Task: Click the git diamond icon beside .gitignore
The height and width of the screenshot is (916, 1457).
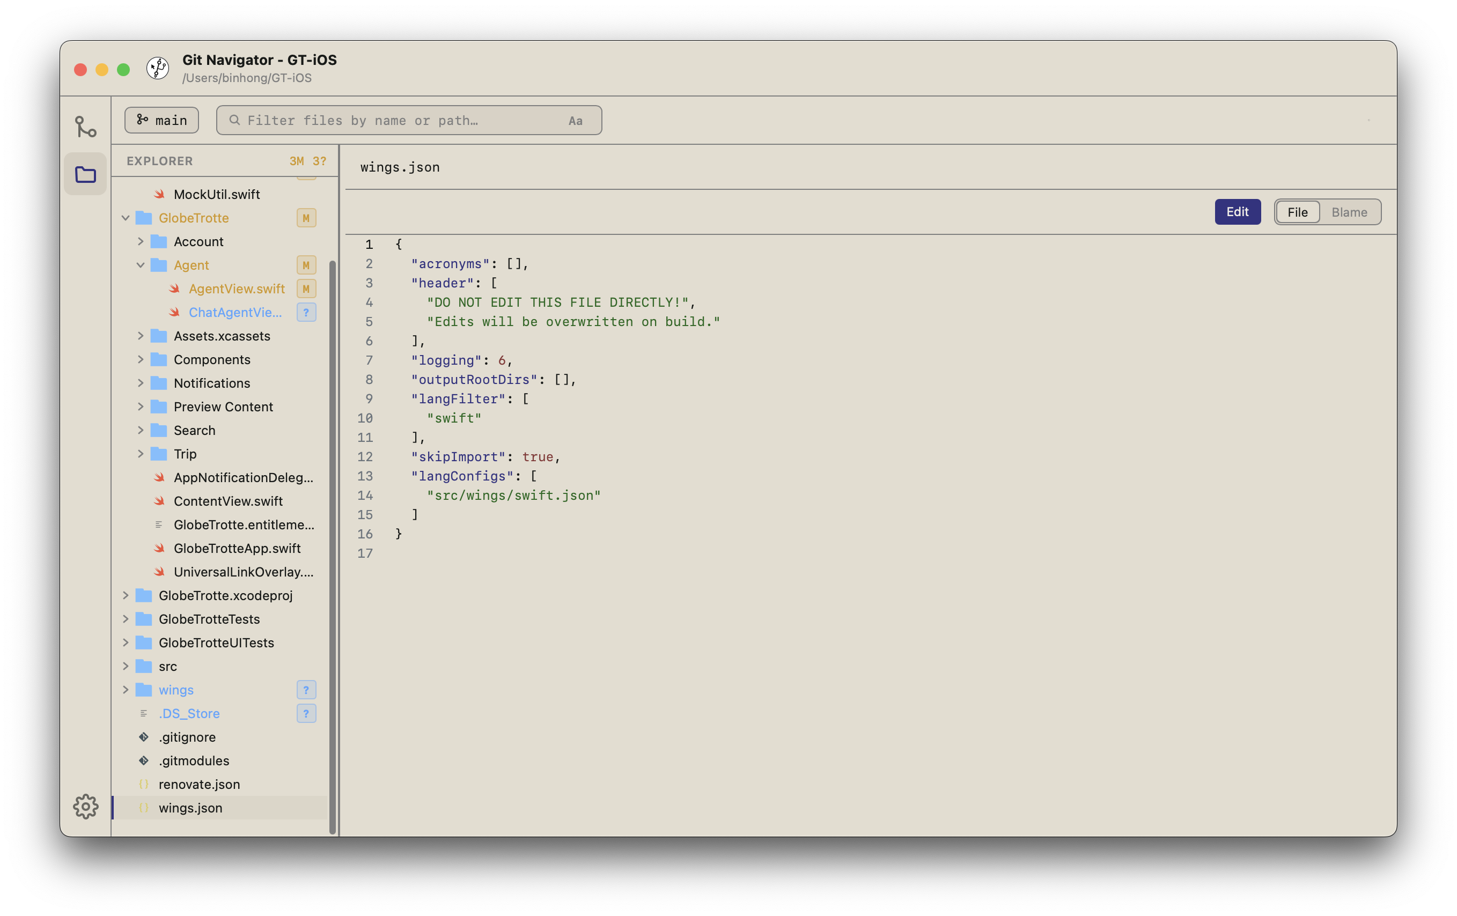Action: 143,737
